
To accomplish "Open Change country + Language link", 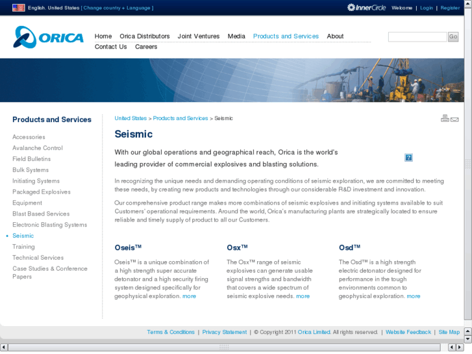I will click(117, 8).
